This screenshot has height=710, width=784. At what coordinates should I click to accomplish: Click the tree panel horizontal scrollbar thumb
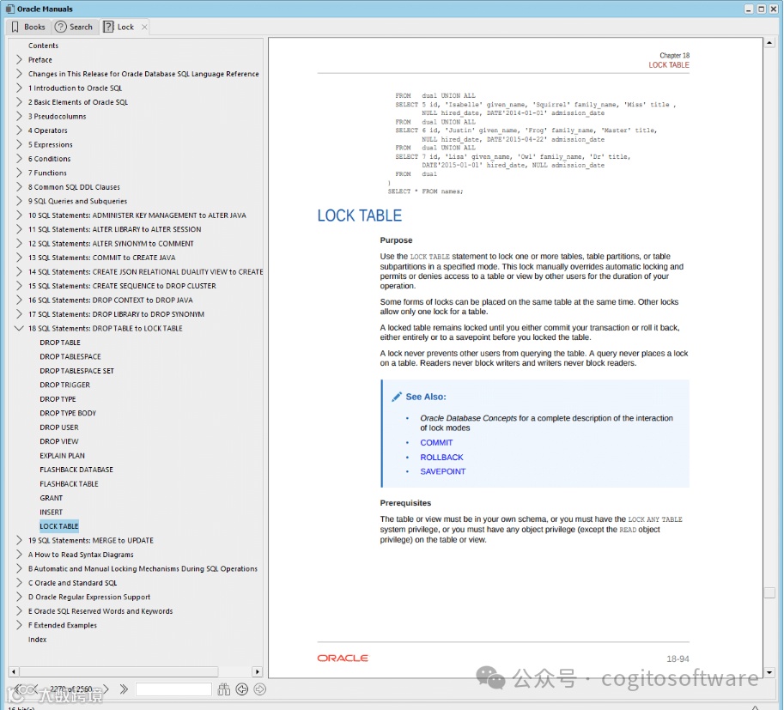point(119,671)
